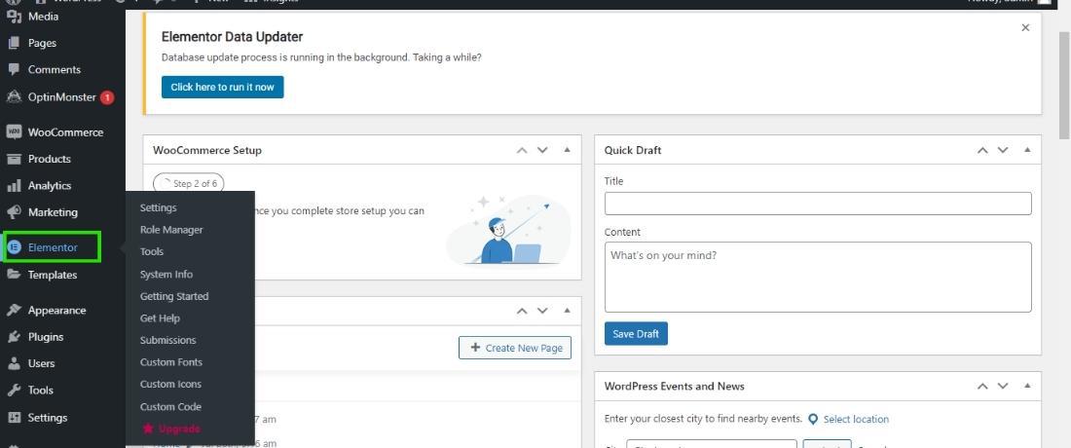Click the Comments bubble icon
Image resolution: width=1071 pixels, height=448 pixels.
tap(14, 69)
